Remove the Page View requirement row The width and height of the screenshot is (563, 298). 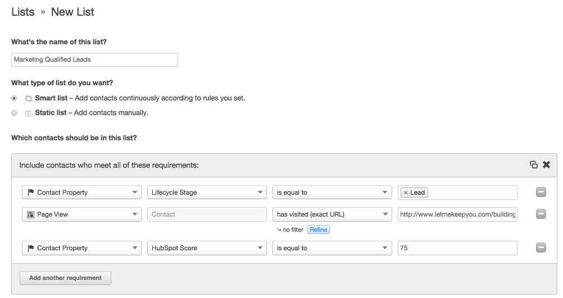point(541,214)
